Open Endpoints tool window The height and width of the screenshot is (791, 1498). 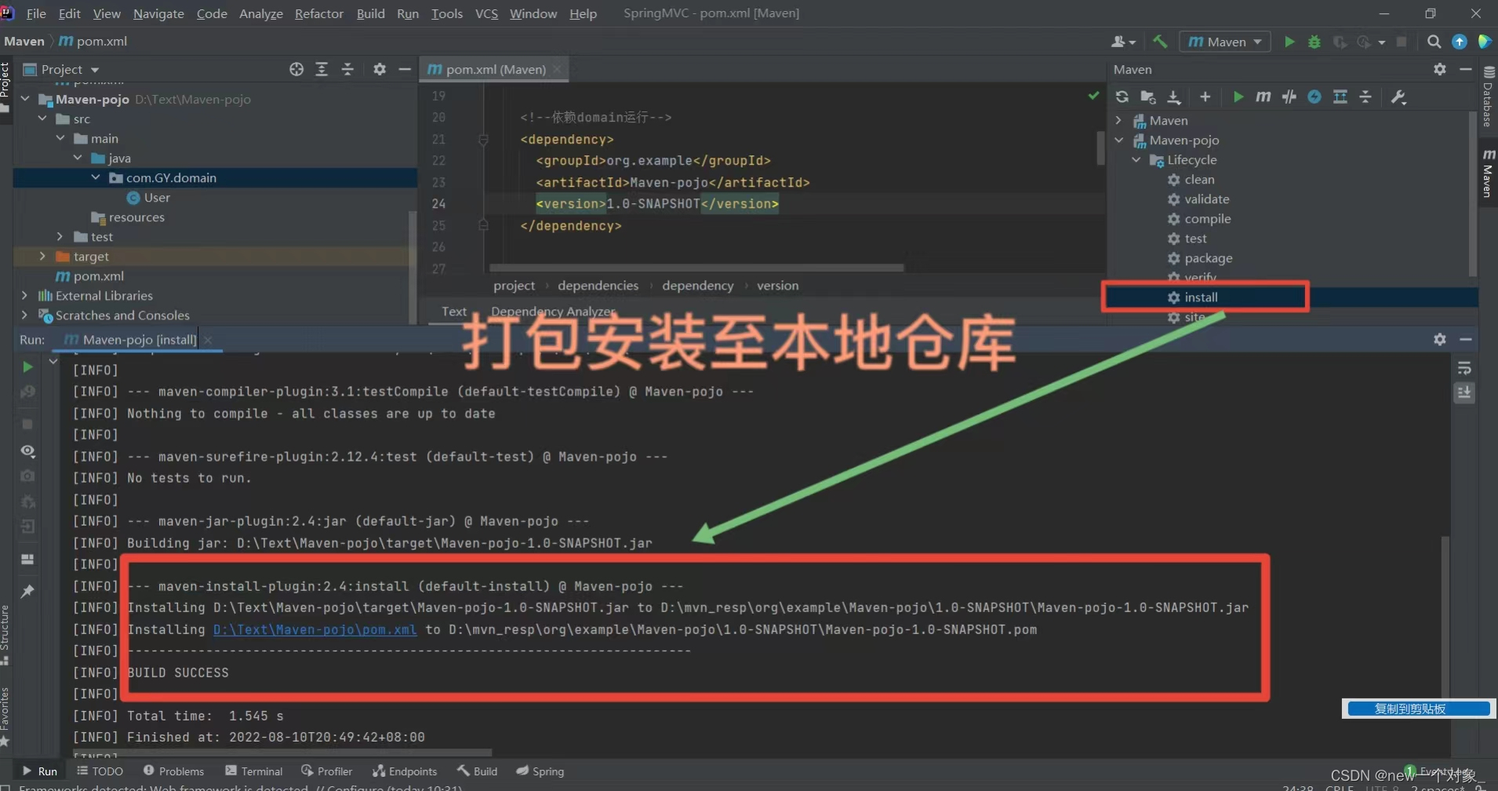(x=405, y=771)
